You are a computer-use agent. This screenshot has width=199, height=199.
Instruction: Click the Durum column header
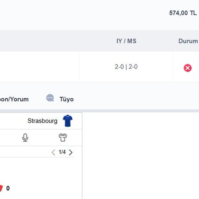[x=188, y=41]
